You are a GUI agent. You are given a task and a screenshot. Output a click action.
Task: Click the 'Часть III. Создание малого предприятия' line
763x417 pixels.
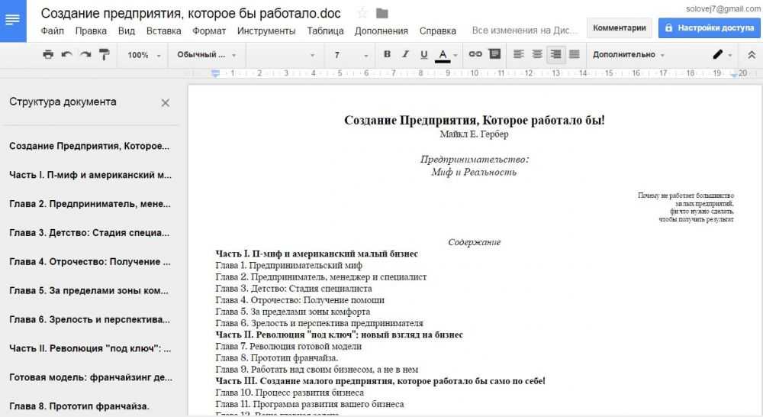380,381
